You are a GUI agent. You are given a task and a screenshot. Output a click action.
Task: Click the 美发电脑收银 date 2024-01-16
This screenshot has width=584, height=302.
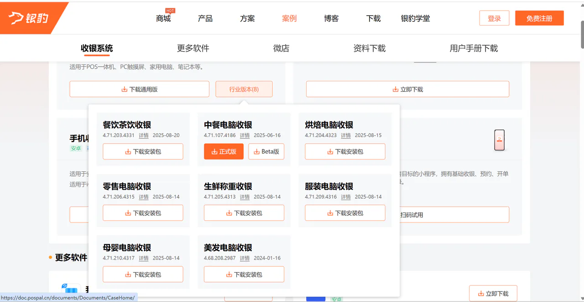pos(267,258)
